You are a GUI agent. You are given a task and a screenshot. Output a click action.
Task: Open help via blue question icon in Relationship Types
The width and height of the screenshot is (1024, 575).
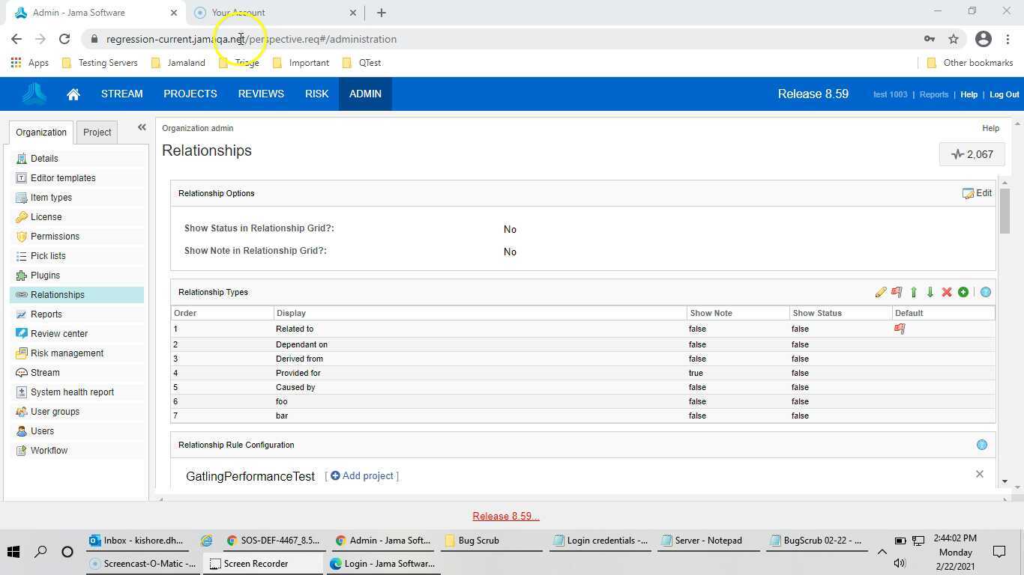pyautogui.click(x=985, y=292)
